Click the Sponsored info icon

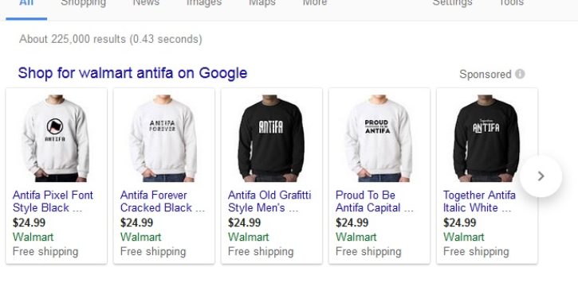520,74
